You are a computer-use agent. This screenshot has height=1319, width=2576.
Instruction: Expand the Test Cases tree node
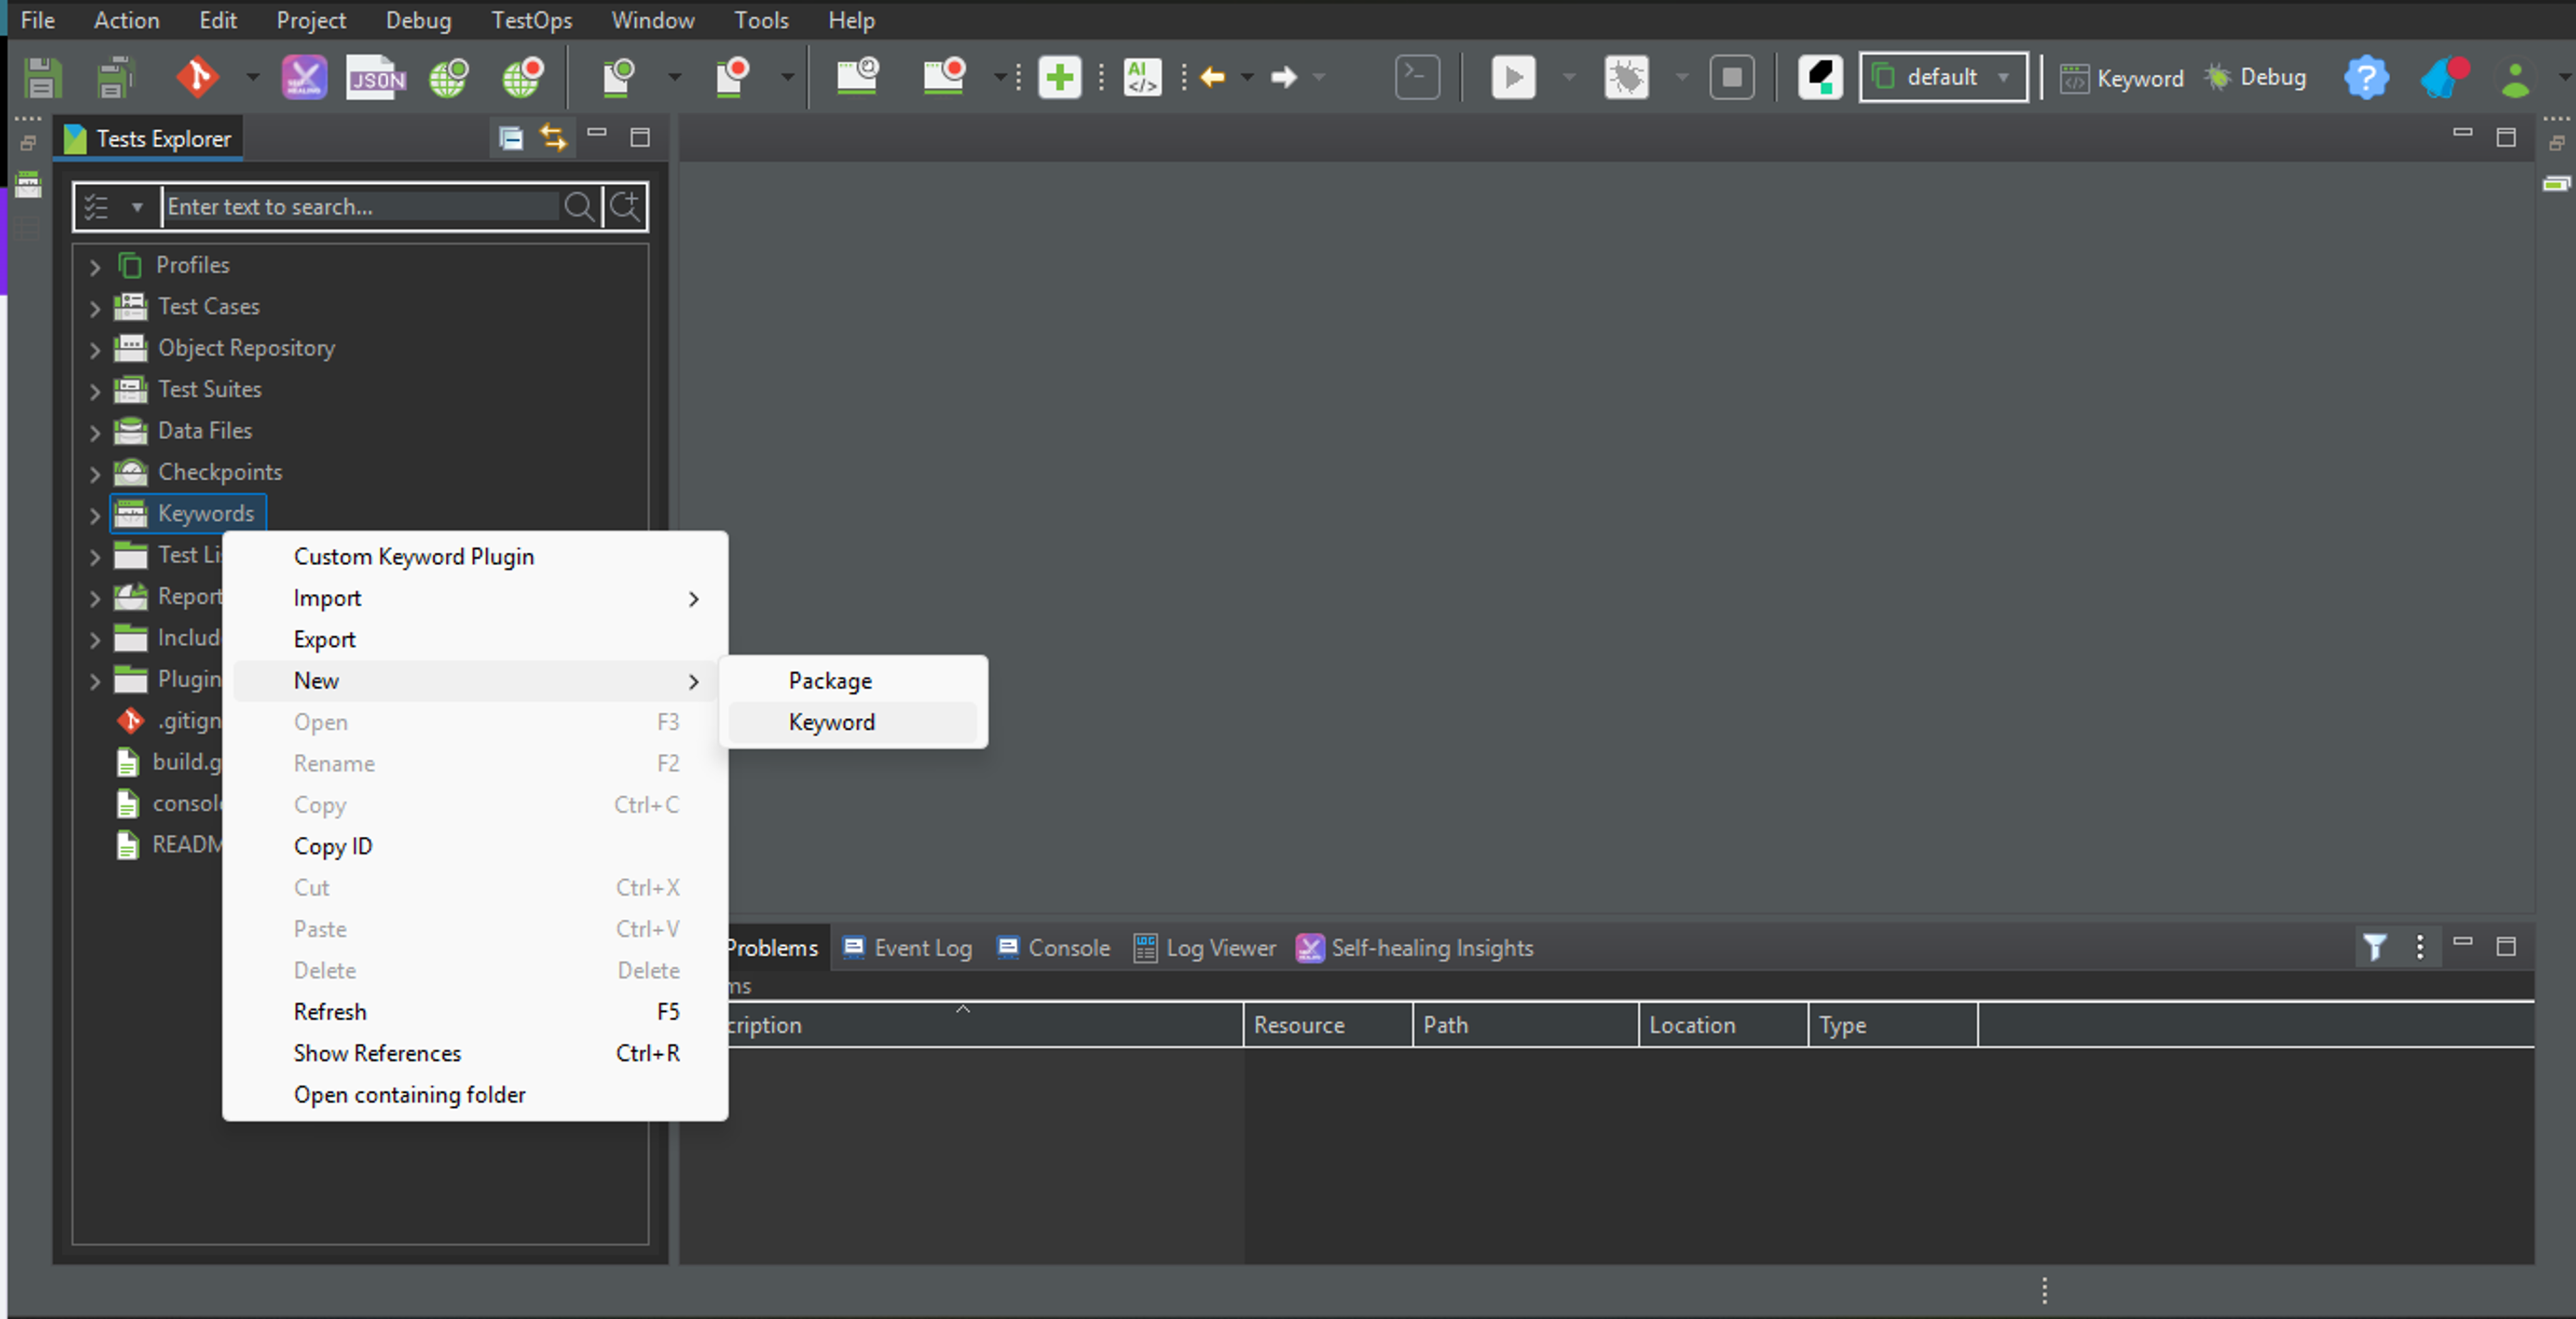(x=95, y=308)
